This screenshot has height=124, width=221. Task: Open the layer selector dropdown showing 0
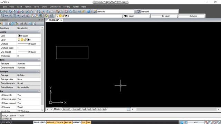[x=89, y=16]
